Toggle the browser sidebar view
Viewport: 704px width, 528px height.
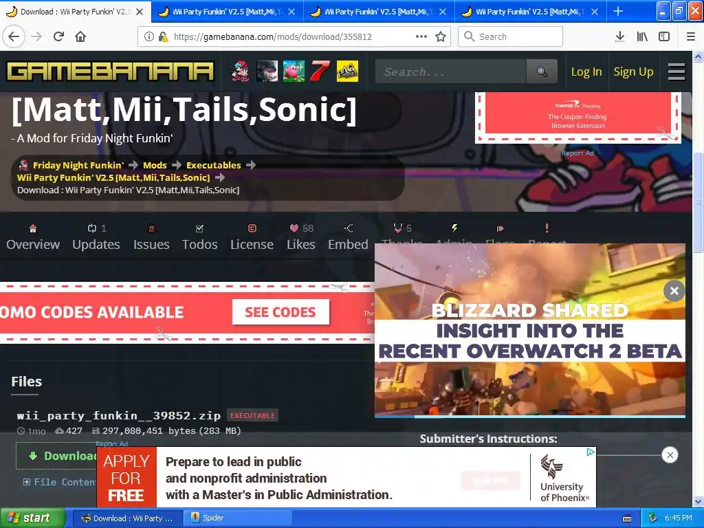coord(664,36)
